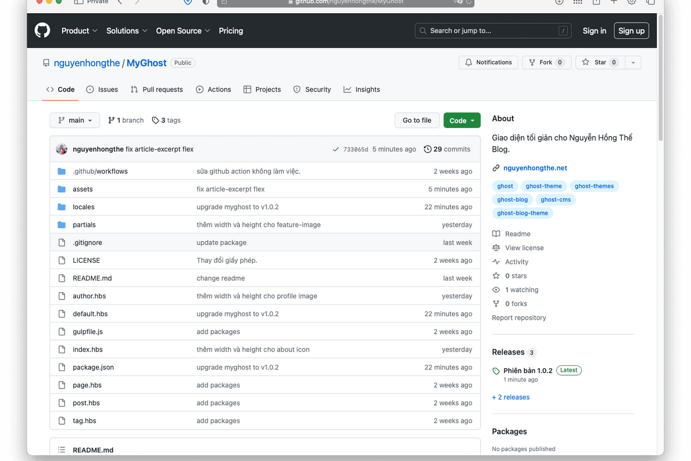This screenshot has width=691, height=461.
Task: Open the nguyenhongthe.net website link
Action: point(535,168)
